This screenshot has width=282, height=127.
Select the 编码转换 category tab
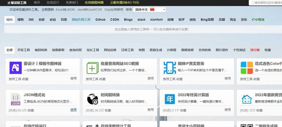(x=41, y=50)
